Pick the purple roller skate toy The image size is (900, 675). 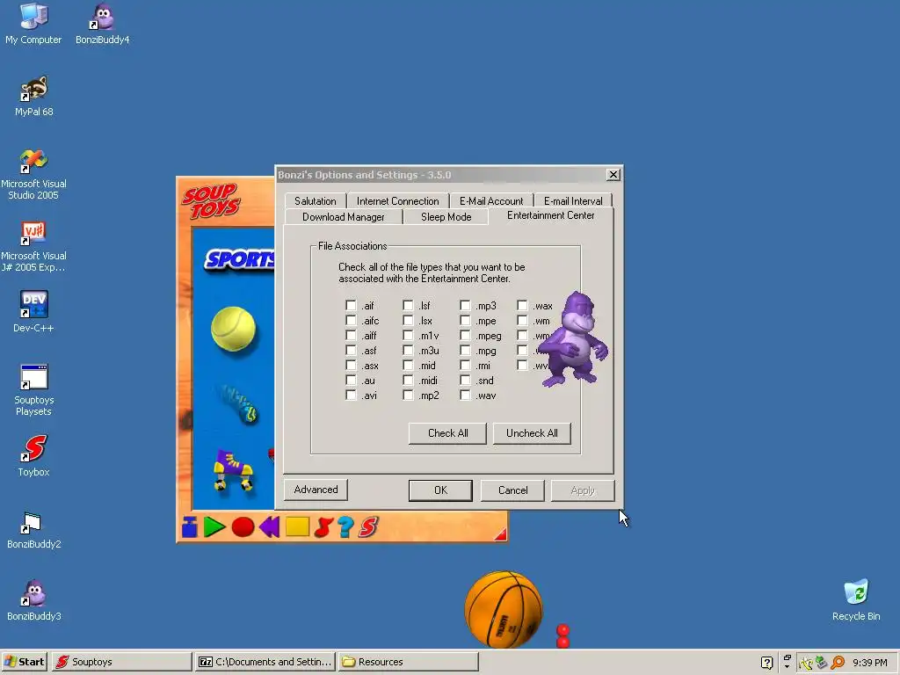click(233, 470)
